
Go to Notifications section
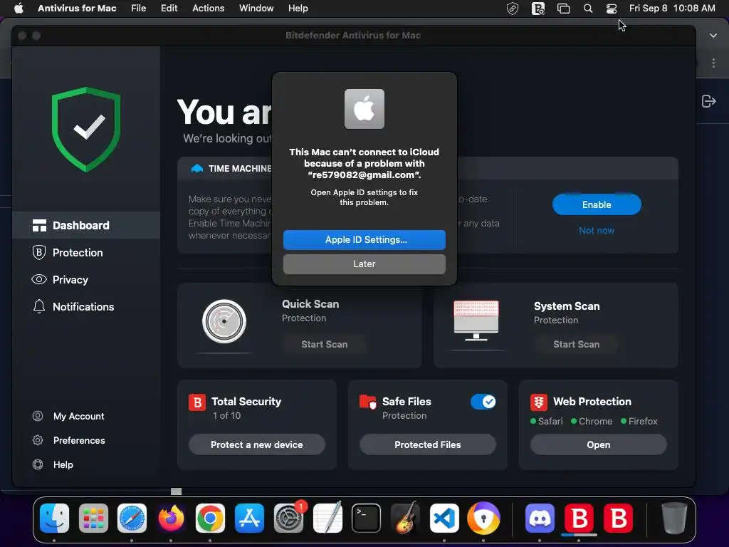pos(86,306)
